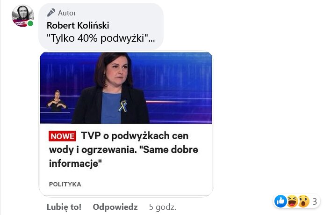Click the red NOWE badge
This screenshot has height=215, width=331.
click(x=62, y=136)
